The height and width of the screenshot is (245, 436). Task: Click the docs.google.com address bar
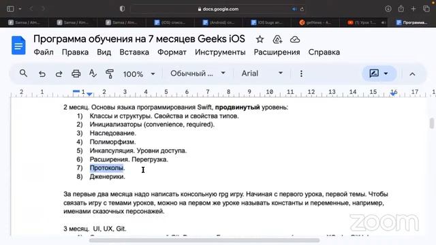218,9
